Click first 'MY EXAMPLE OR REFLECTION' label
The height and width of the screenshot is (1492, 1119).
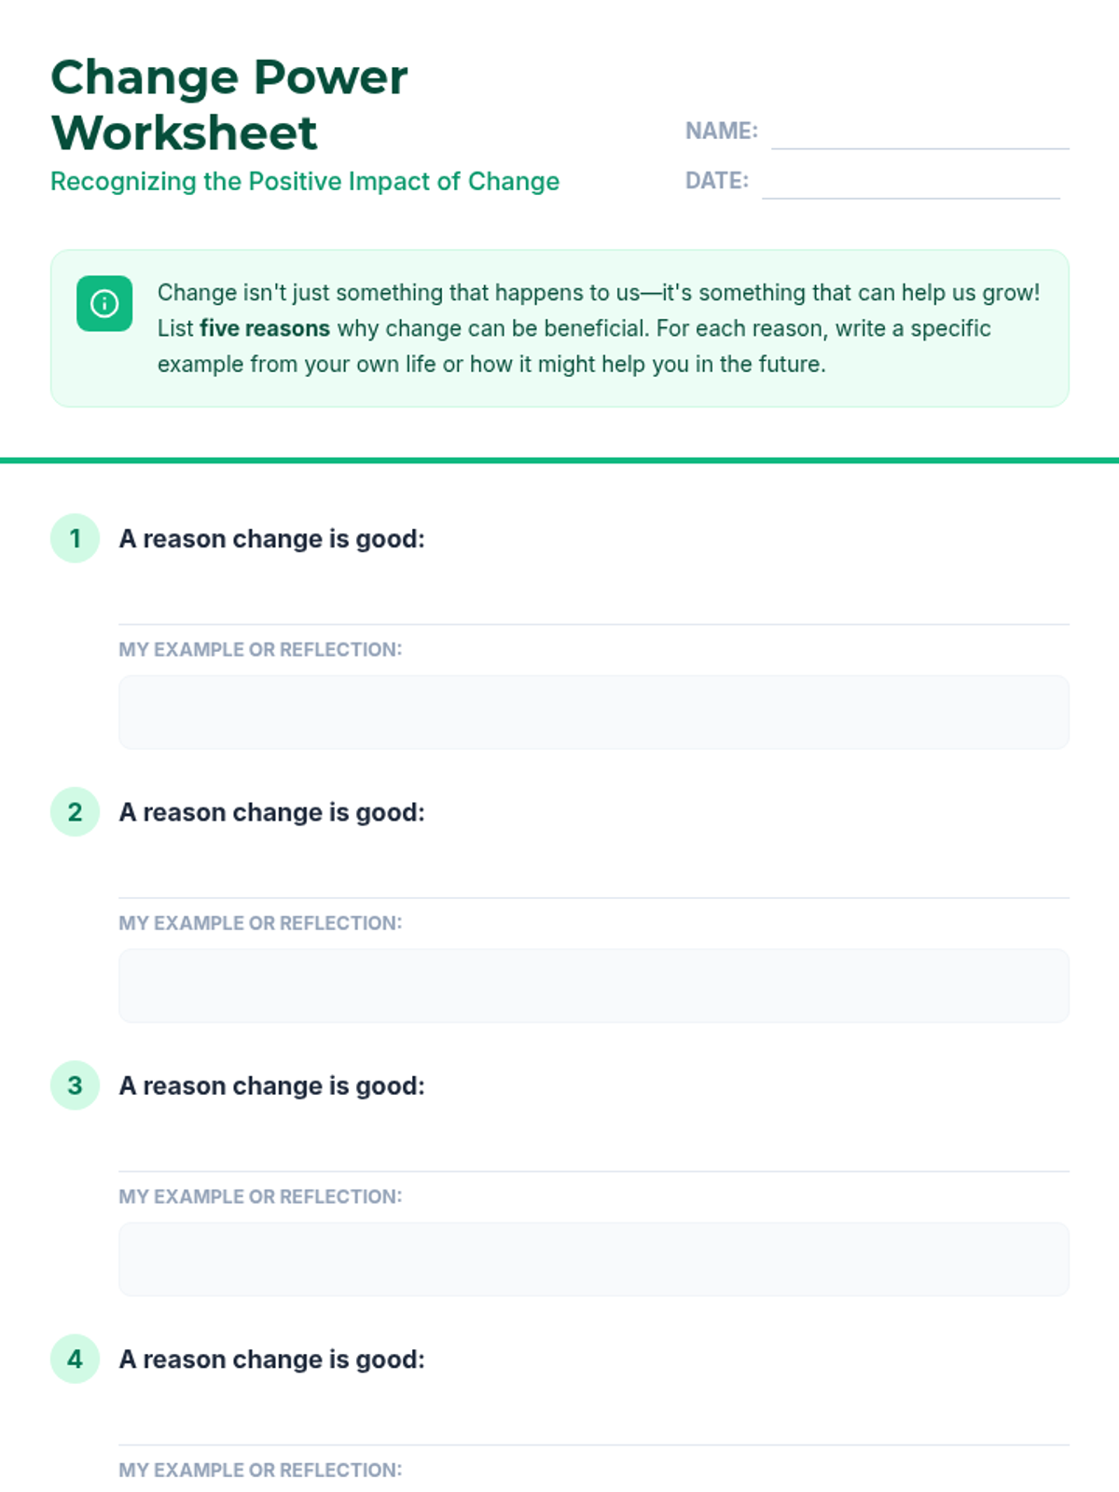(x=260, y=649)
